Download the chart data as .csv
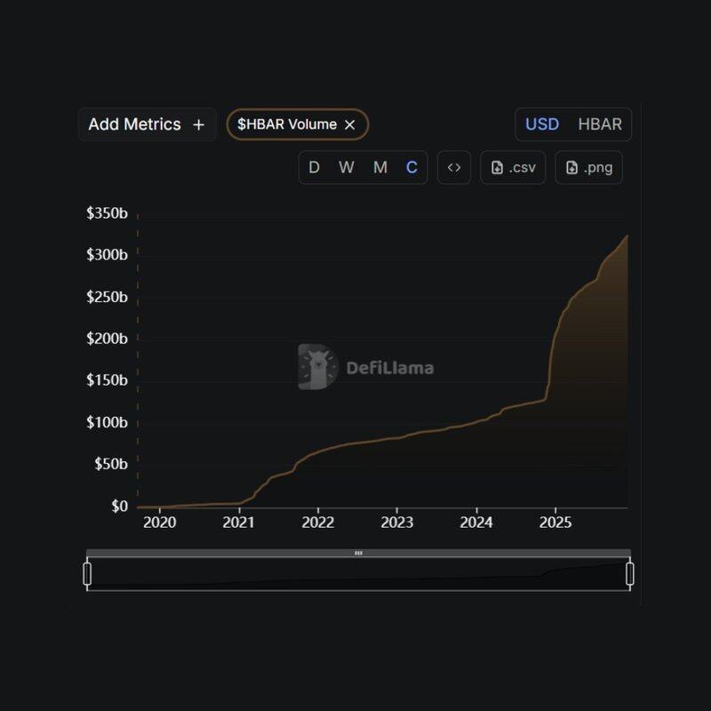Screen dimensions: 711x711 [513, 167]
